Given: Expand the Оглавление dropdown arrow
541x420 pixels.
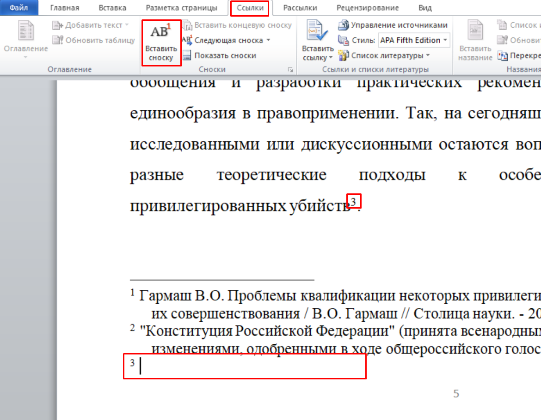Looking at the screenshot, I should pos(25,58).
